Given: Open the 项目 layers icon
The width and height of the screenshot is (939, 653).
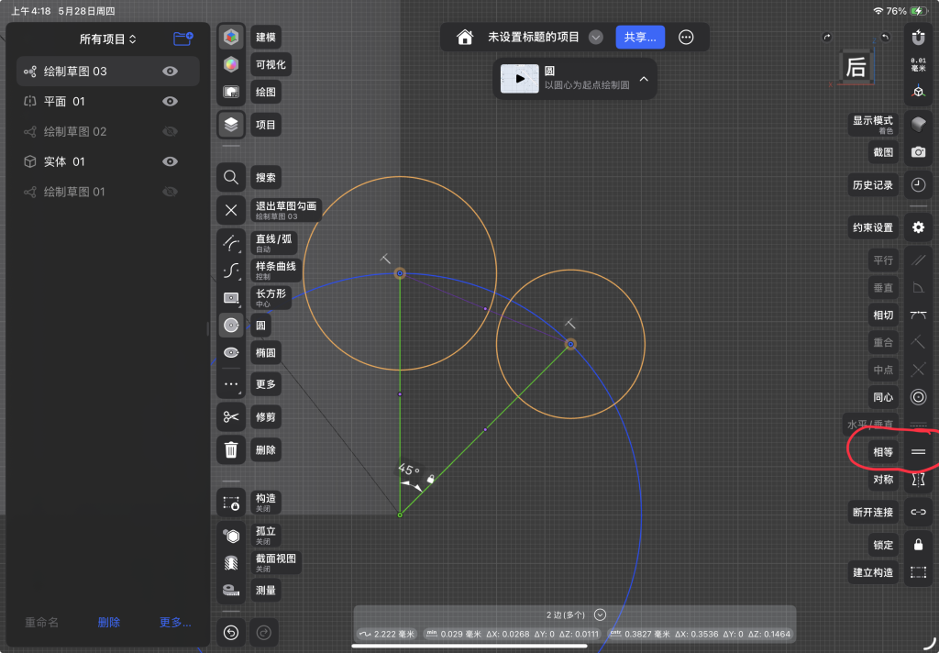Looking at the screenshot, I should [x=231, y=125].
